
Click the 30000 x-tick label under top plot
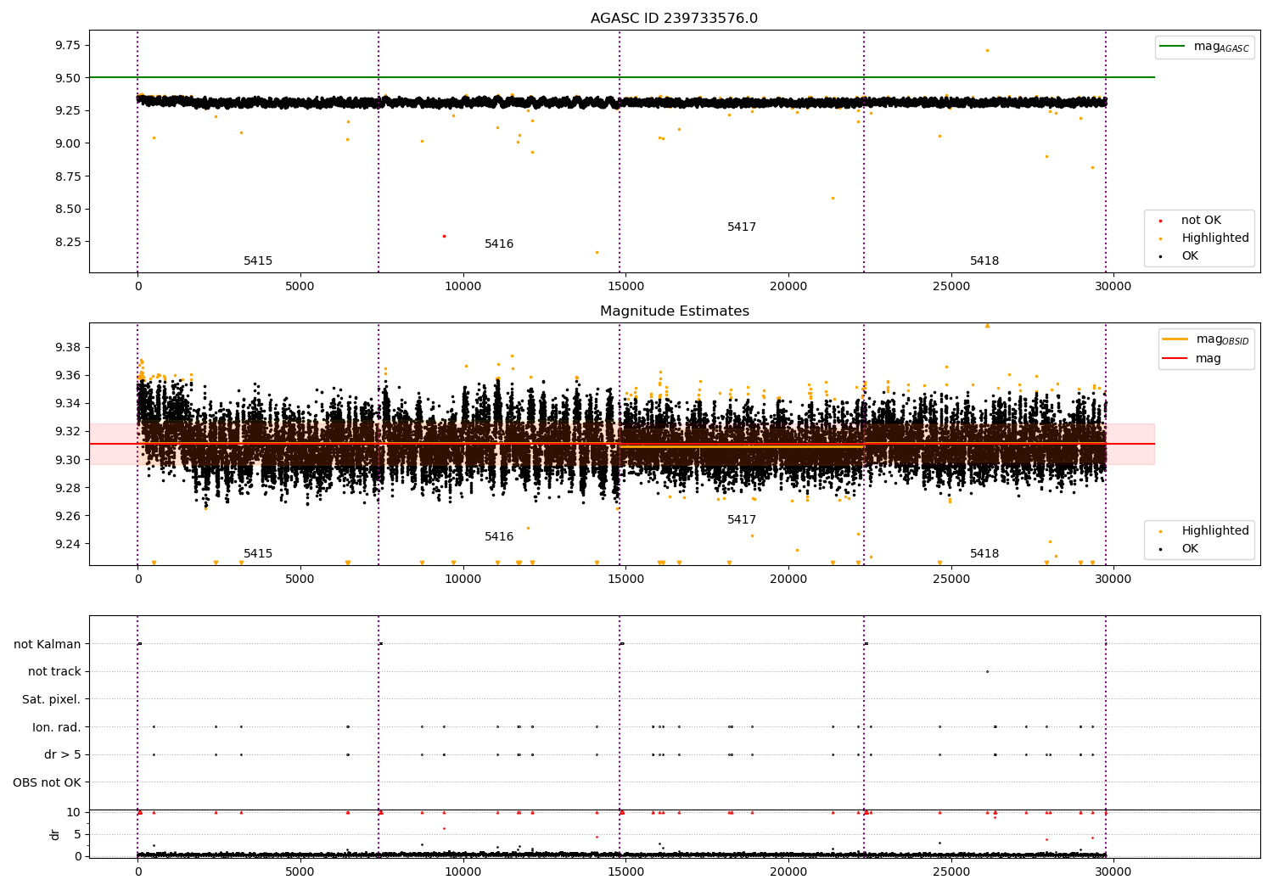[1113, 287]
